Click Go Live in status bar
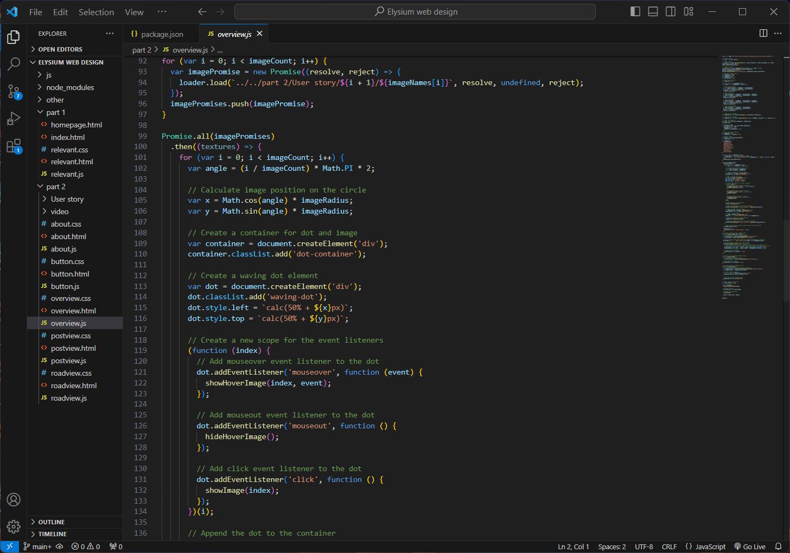Viewport: 790px width, 553px height. click(750, 546)
